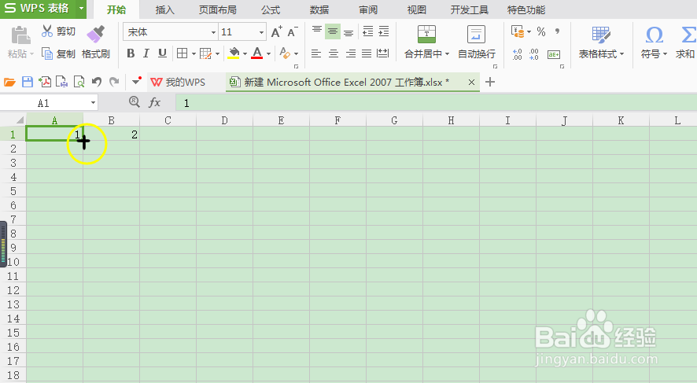Click the formula bar input showing 1
Viewport: 697px width, 383px height.
pyautogui.click(x=436, y=103)
